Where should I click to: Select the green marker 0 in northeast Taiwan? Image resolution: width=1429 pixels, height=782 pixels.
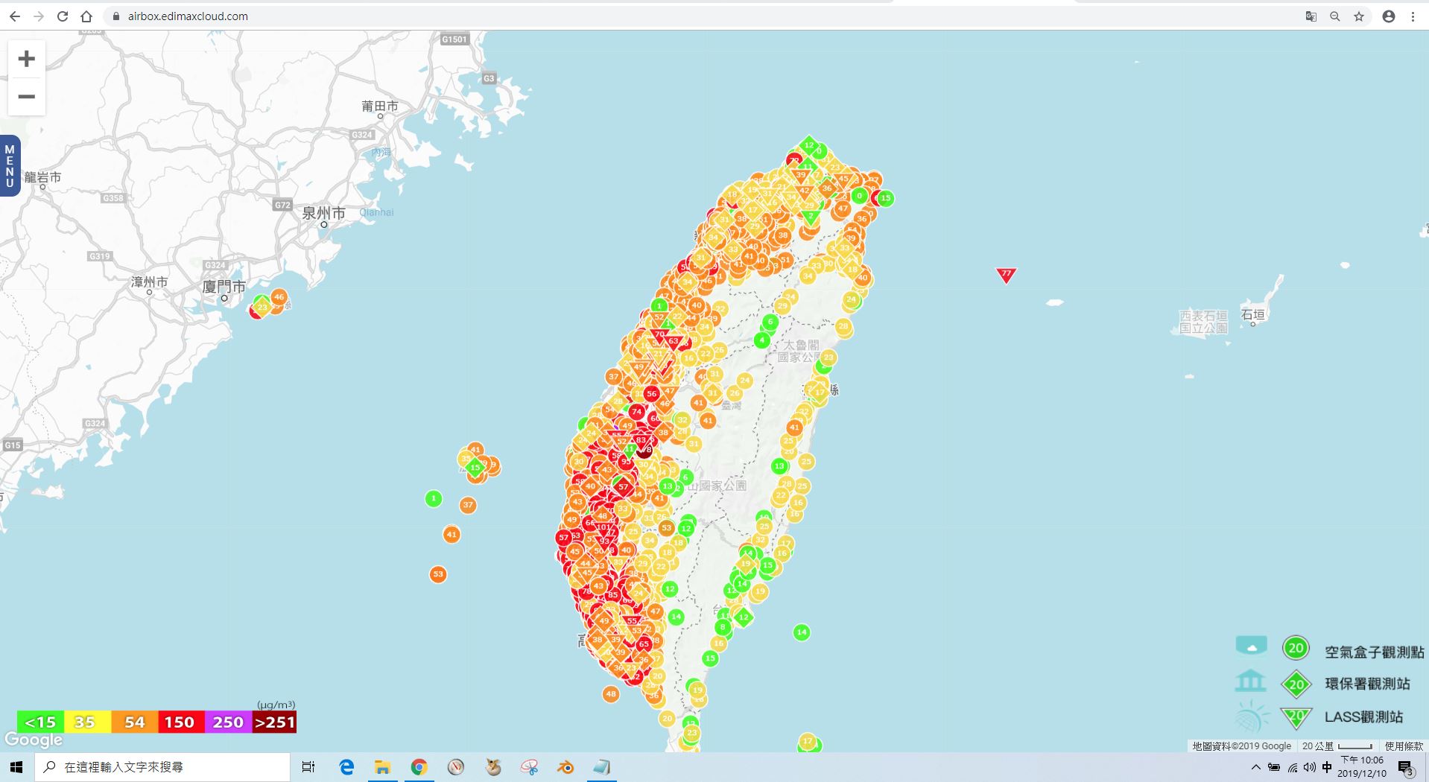[x=859, y=196]
